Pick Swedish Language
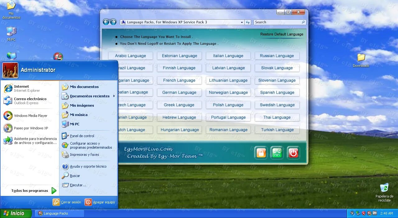Screen dimensions: 398x218 pyautogui.click(x=277, y=105)
